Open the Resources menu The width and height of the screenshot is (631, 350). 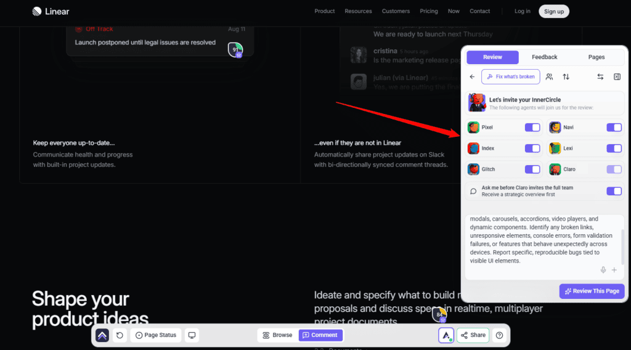(358, 11)
